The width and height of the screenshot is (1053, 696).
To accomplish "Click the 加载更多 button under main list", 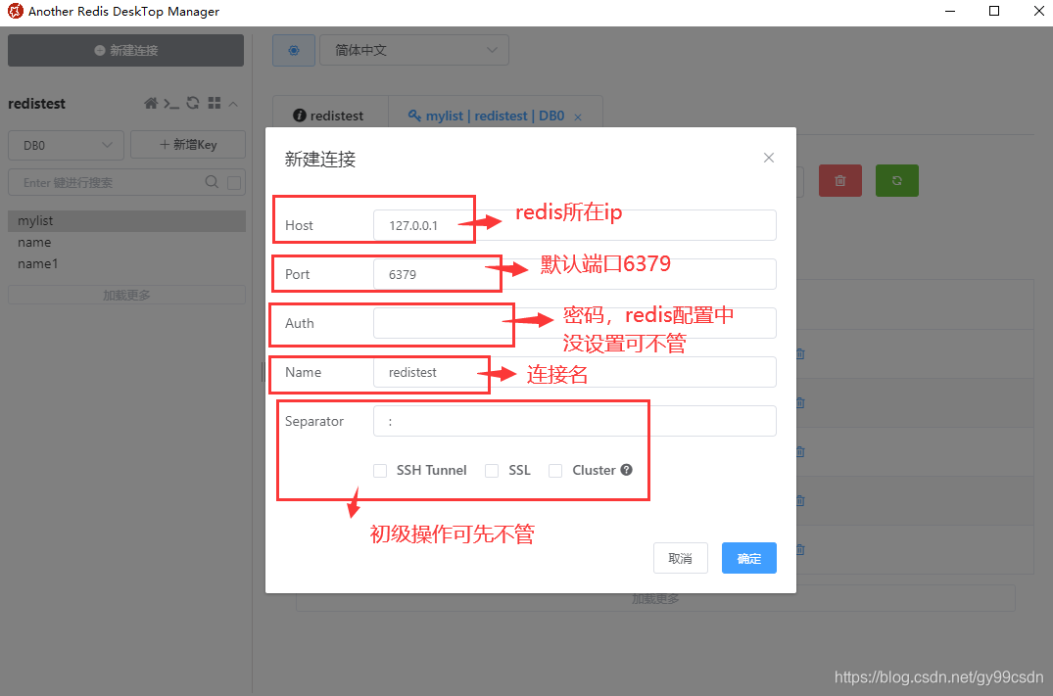I will click(x=655, y=598).
